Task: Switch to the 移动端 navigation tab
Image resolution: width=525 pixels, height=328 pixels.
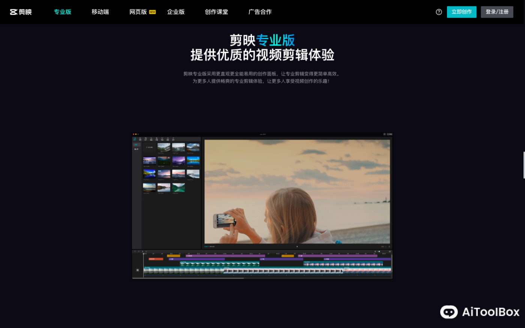Action: pyautogui.click(x=100, y=12)
